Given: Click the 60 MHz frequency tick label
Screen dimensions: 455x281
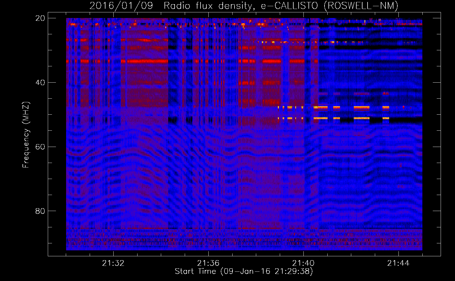Looking at the screenshot, I should click(x=40, y=147).
